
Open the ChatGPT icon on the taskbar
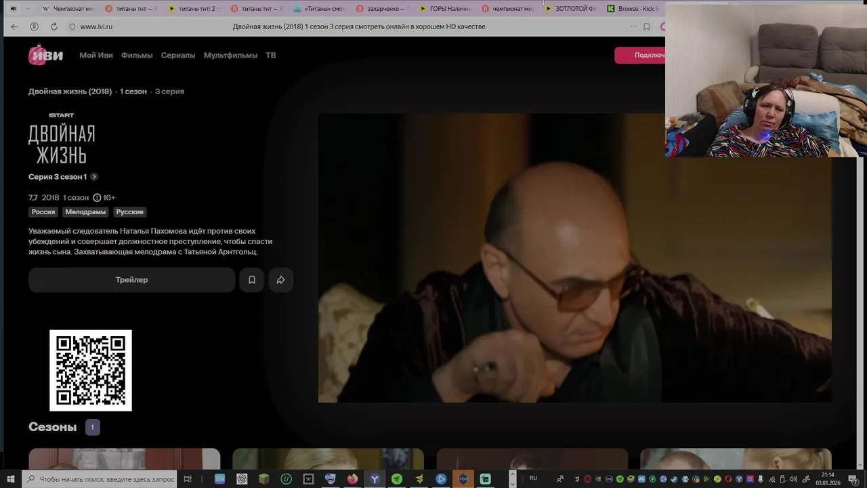[x=242, y=479]
